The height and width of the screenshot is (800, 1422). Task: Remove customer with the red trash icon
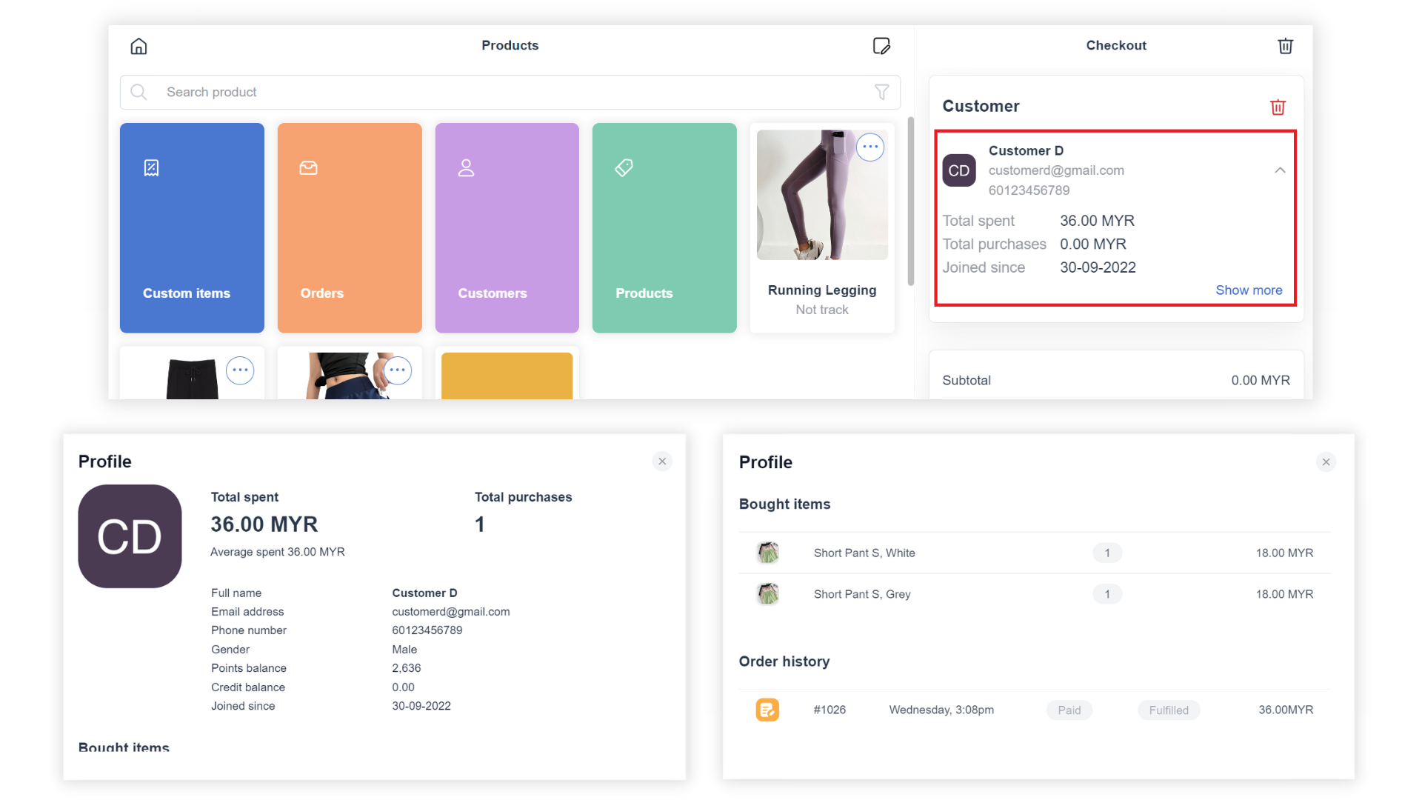1278,107
